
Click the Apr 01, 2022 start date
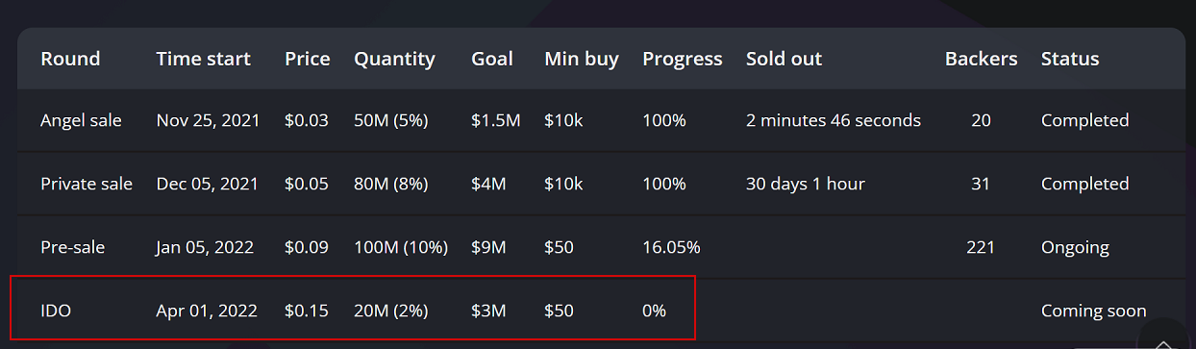(x=207, y=311)
